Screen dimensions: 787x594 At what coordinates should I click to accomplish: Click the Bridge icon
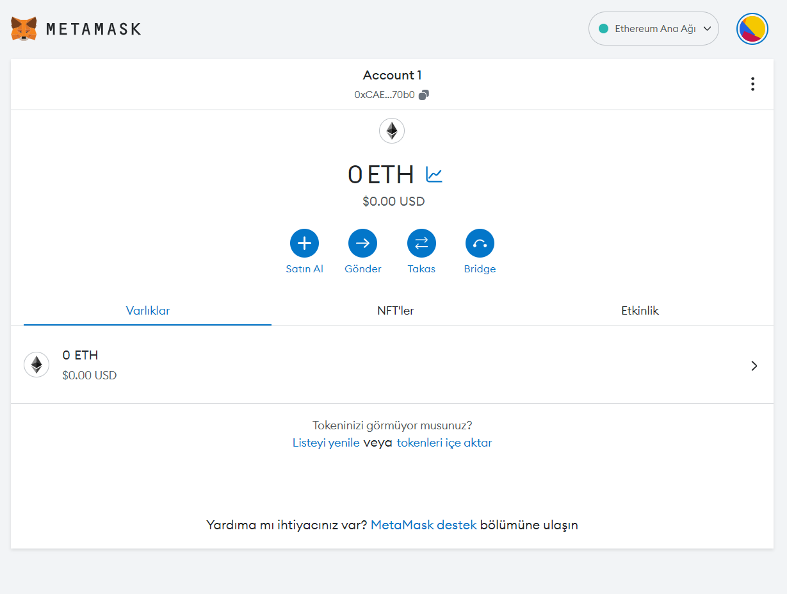[x=480, y=243]
